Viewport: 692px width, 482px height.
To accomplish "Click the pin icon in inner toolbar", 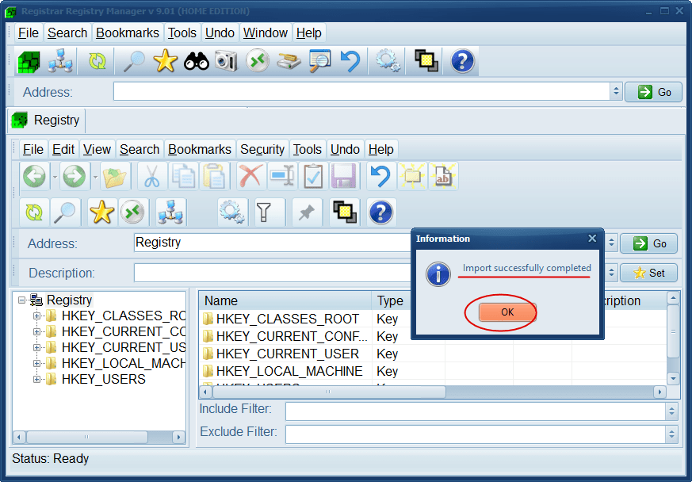I will coord(304,212).
